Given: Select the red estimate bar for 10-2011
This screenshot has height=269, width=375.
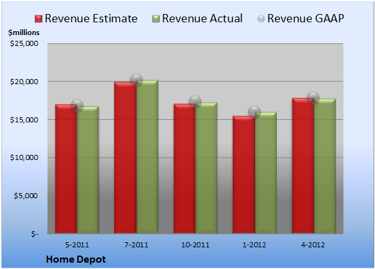Looking at the screenshot, I should 184,168.
